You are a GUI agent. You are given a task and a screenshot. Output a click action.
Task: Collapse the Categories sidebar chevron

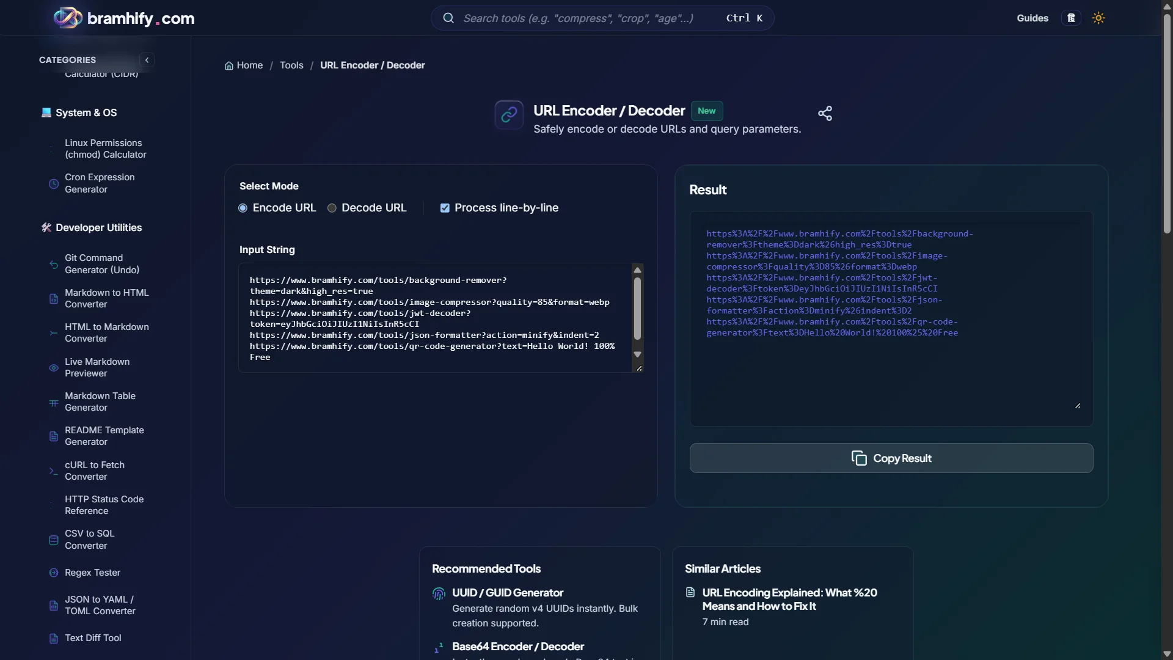click(147, 60)
